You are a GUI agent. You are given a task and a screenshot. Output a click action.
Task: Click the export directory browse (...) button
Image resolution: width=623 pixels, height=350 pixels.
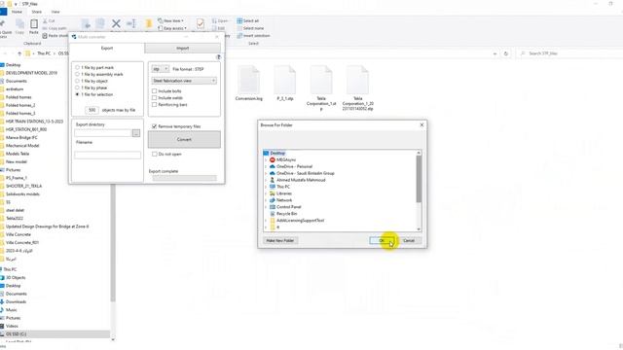tap(136, 133)
